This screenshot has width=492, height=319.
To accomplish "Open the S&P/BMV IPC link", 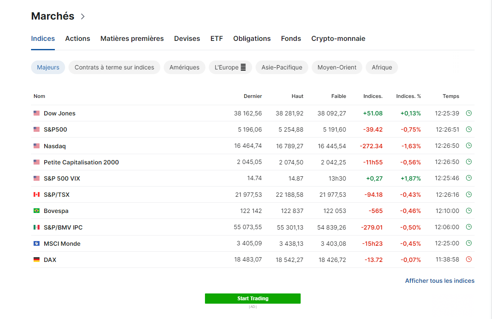I will coord(63,227).
